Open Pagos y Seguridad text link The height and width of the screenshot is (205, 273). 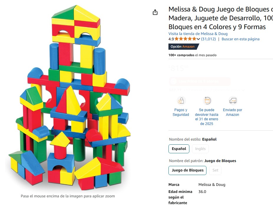(x=181, y=112)
